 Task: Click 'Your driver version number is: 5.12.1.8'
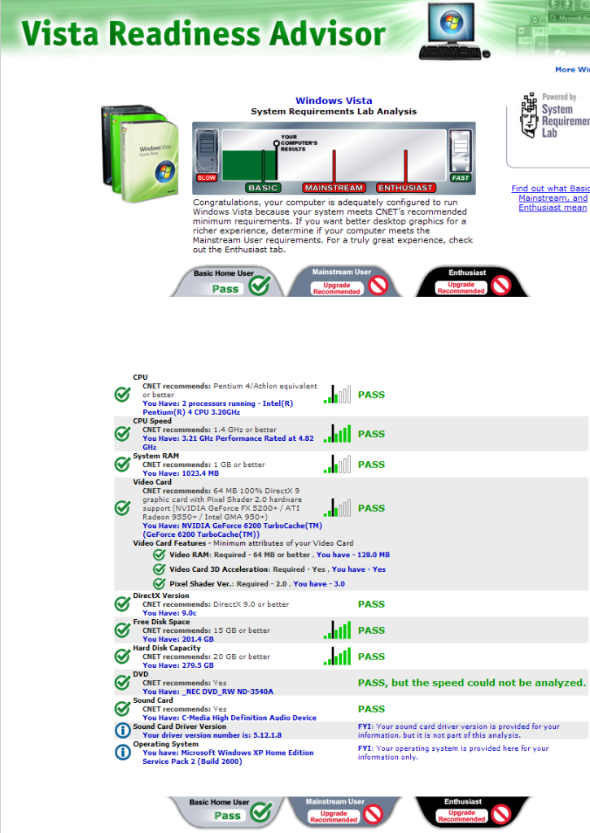click(x=212, y=735)
